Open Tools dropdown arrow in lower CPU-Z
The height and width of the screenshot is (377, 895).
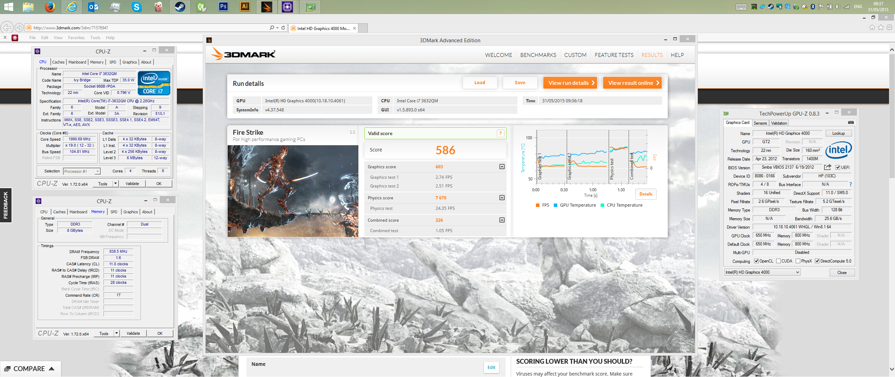click(x=116, y=333)
